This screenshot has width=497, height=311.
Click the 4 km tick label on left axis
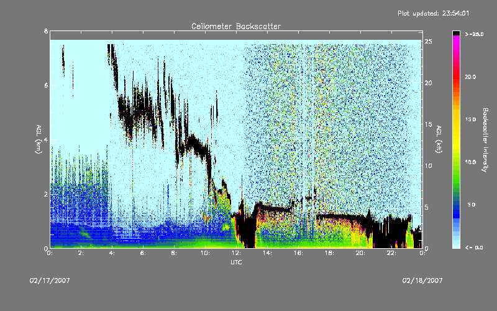coord(46,139)
